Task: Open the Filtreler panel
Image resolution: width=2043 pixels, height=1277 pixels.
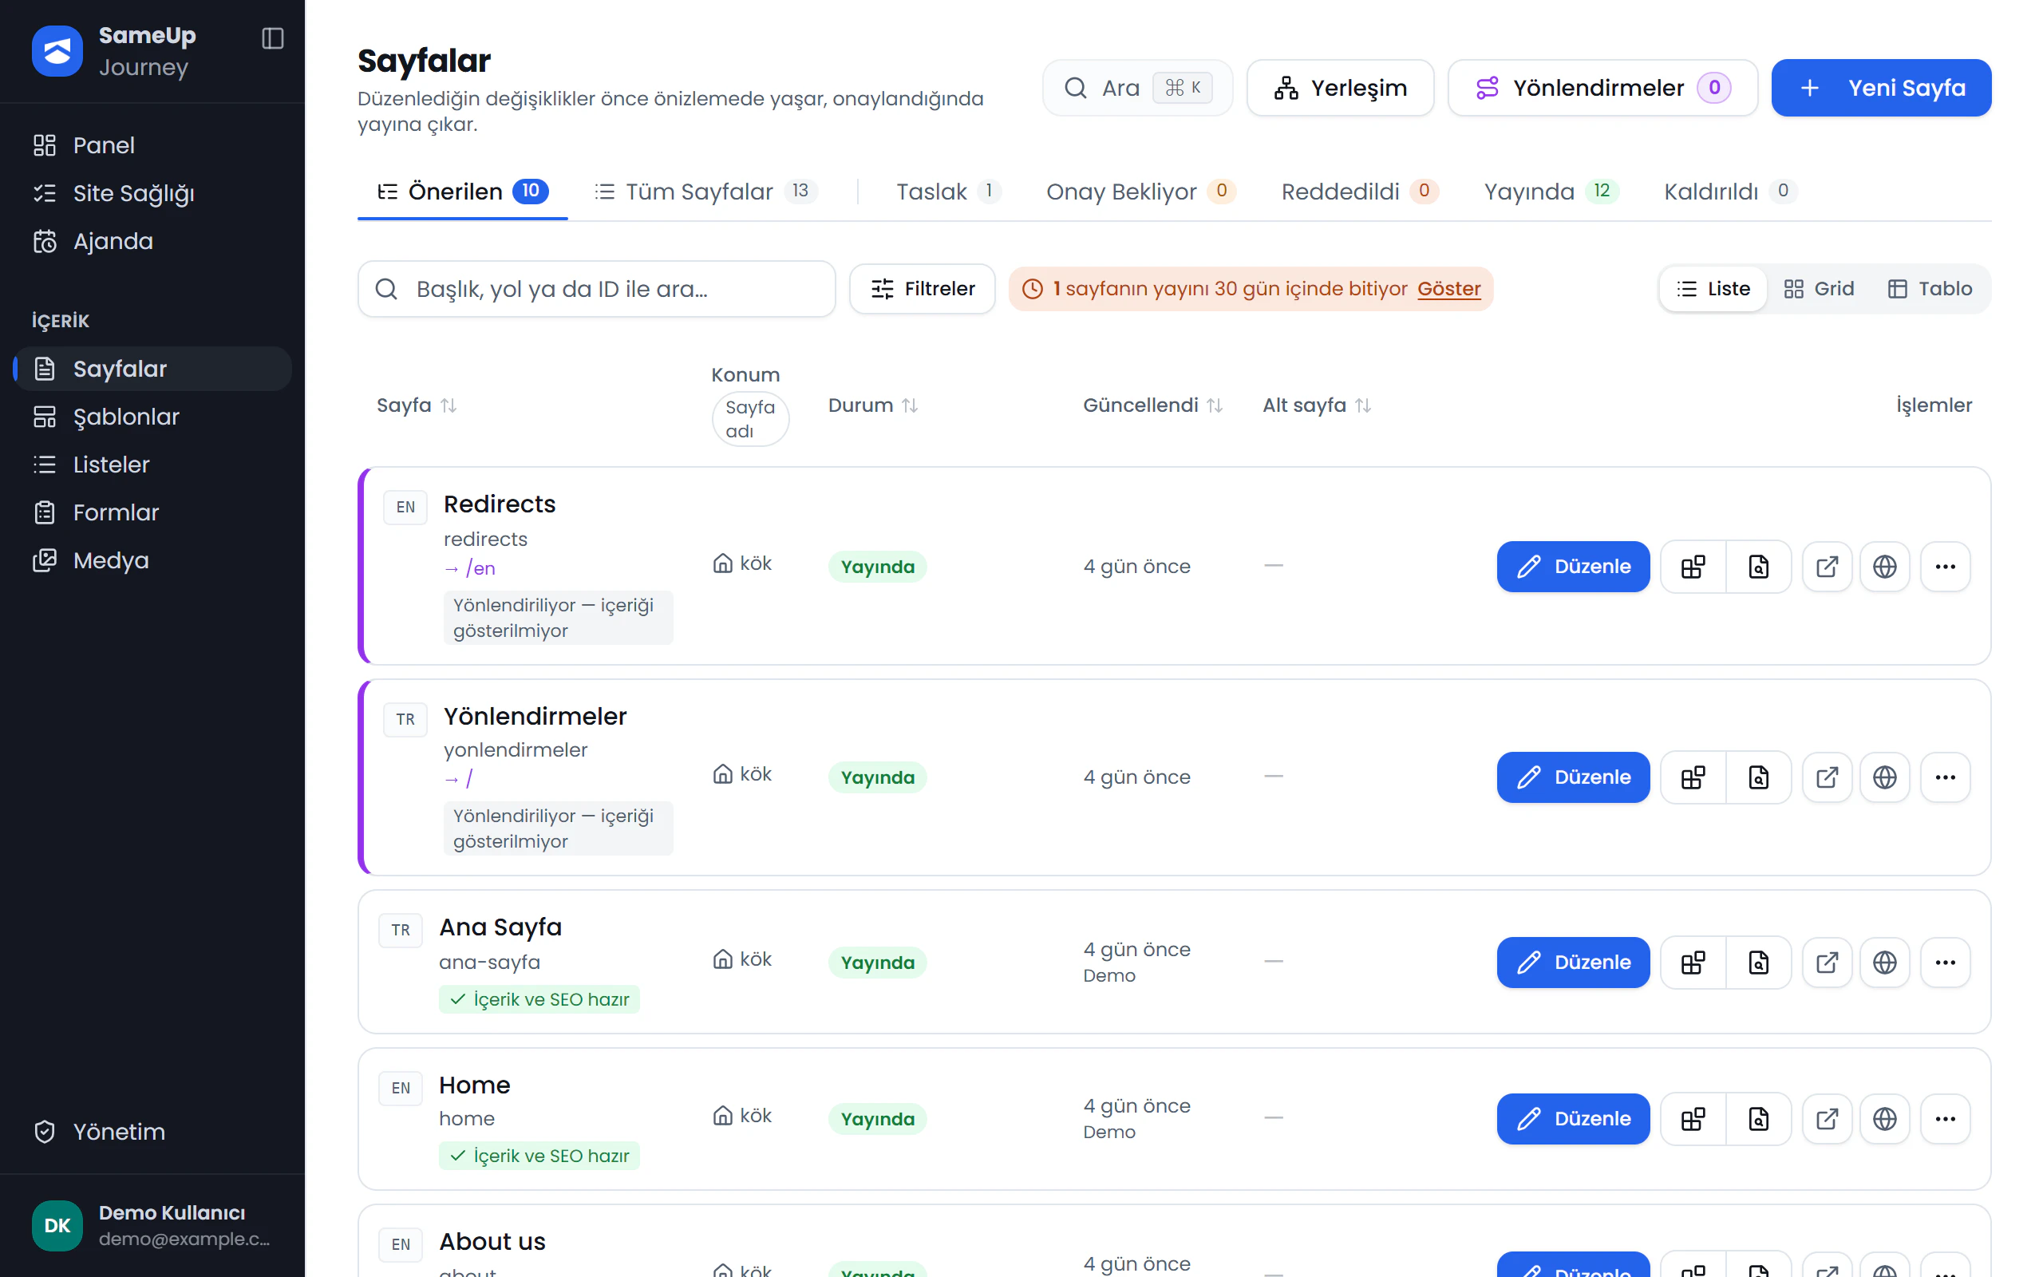Action: click(x=922, y=289)
